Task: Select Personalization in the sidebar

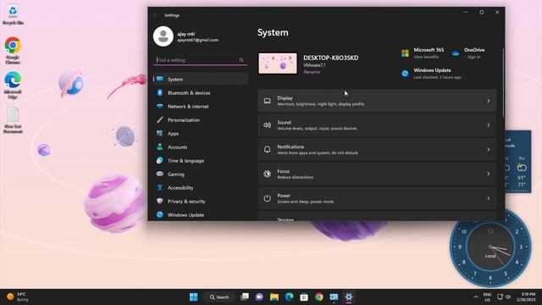Action: coord(201,120)
